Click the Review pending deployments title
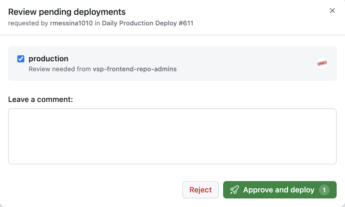 pos(67,12)
